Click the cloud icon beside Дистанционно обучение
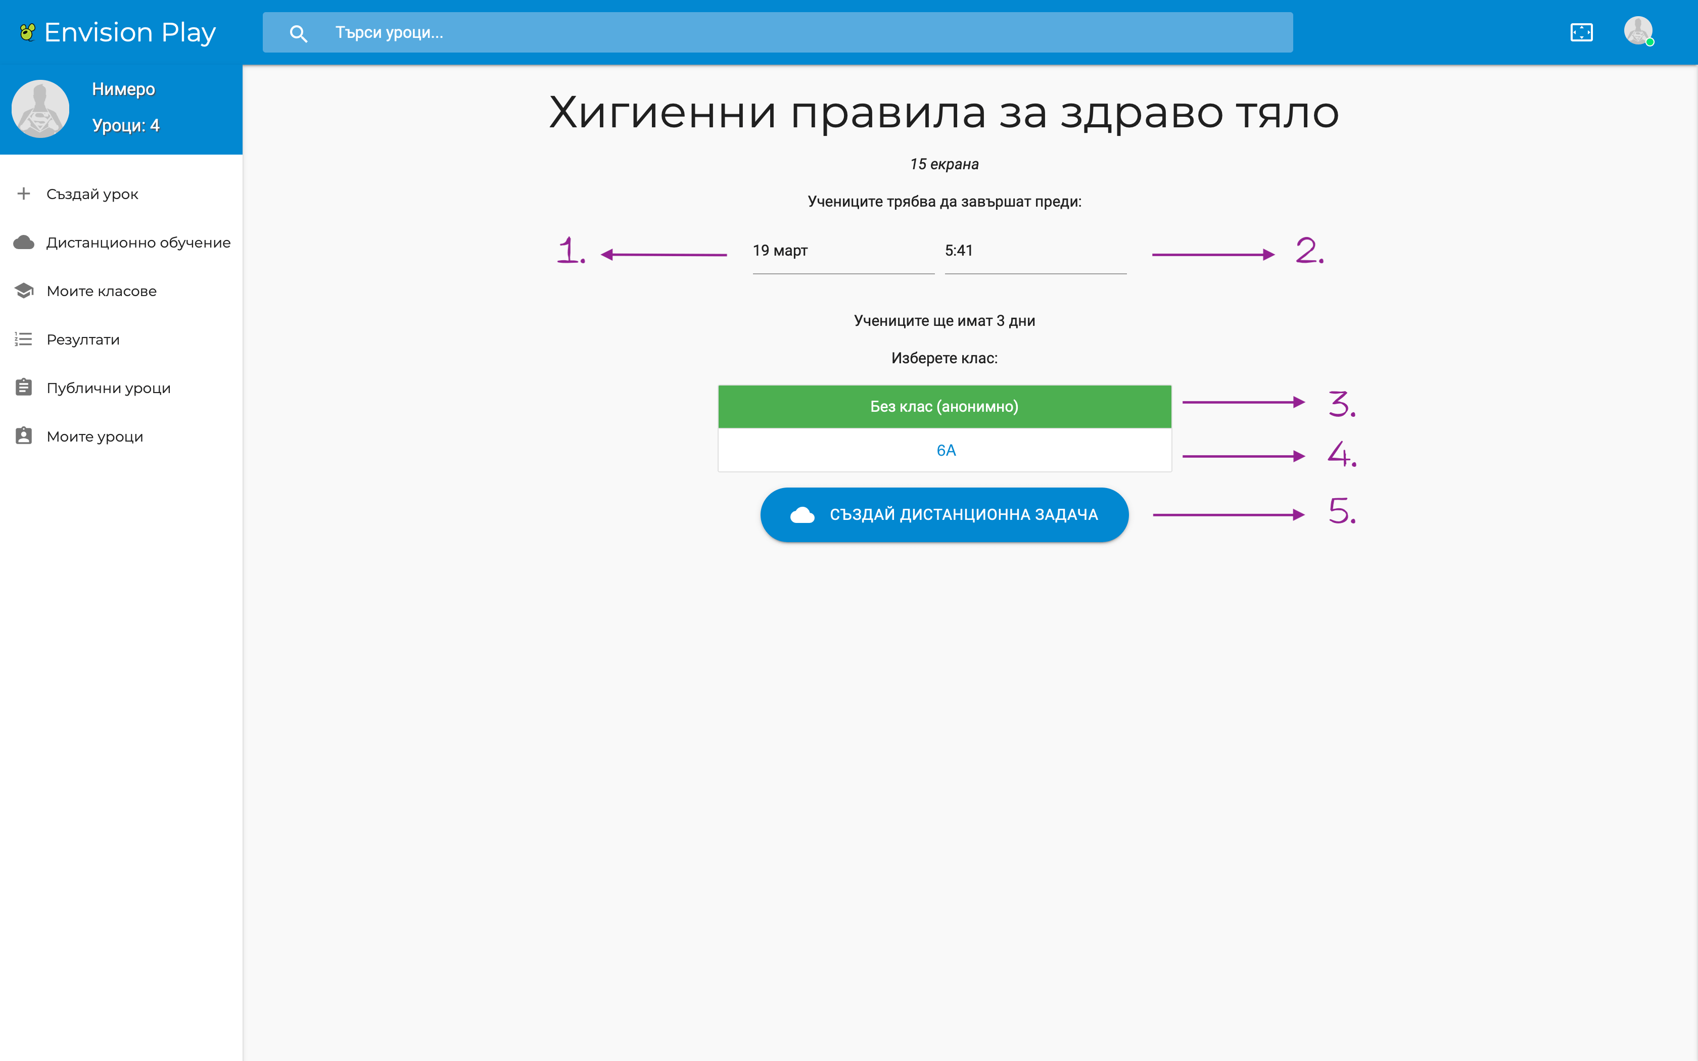The height and width of the screenshot is (1061, 1698). (24, 242)
